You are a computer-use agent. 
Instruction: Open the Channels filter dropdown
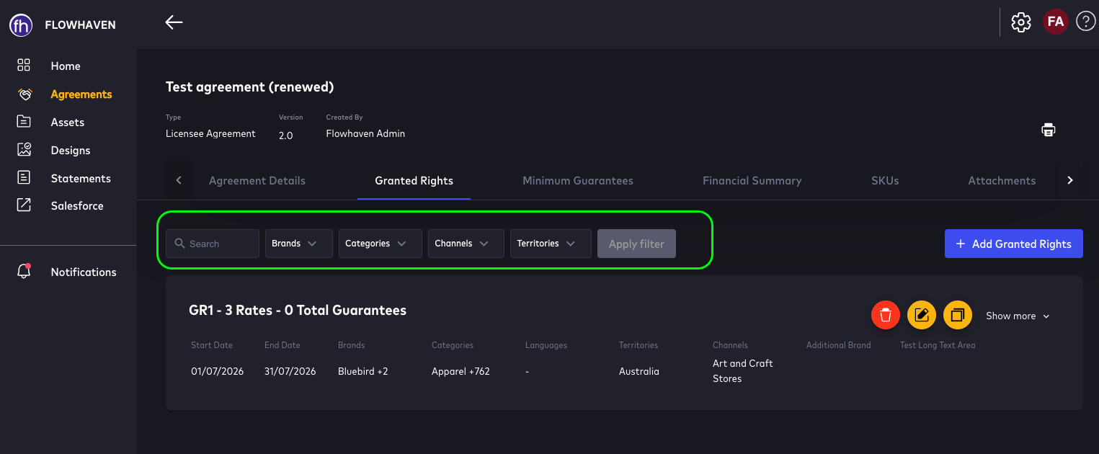pyautogui.click(x=466, y=244)
